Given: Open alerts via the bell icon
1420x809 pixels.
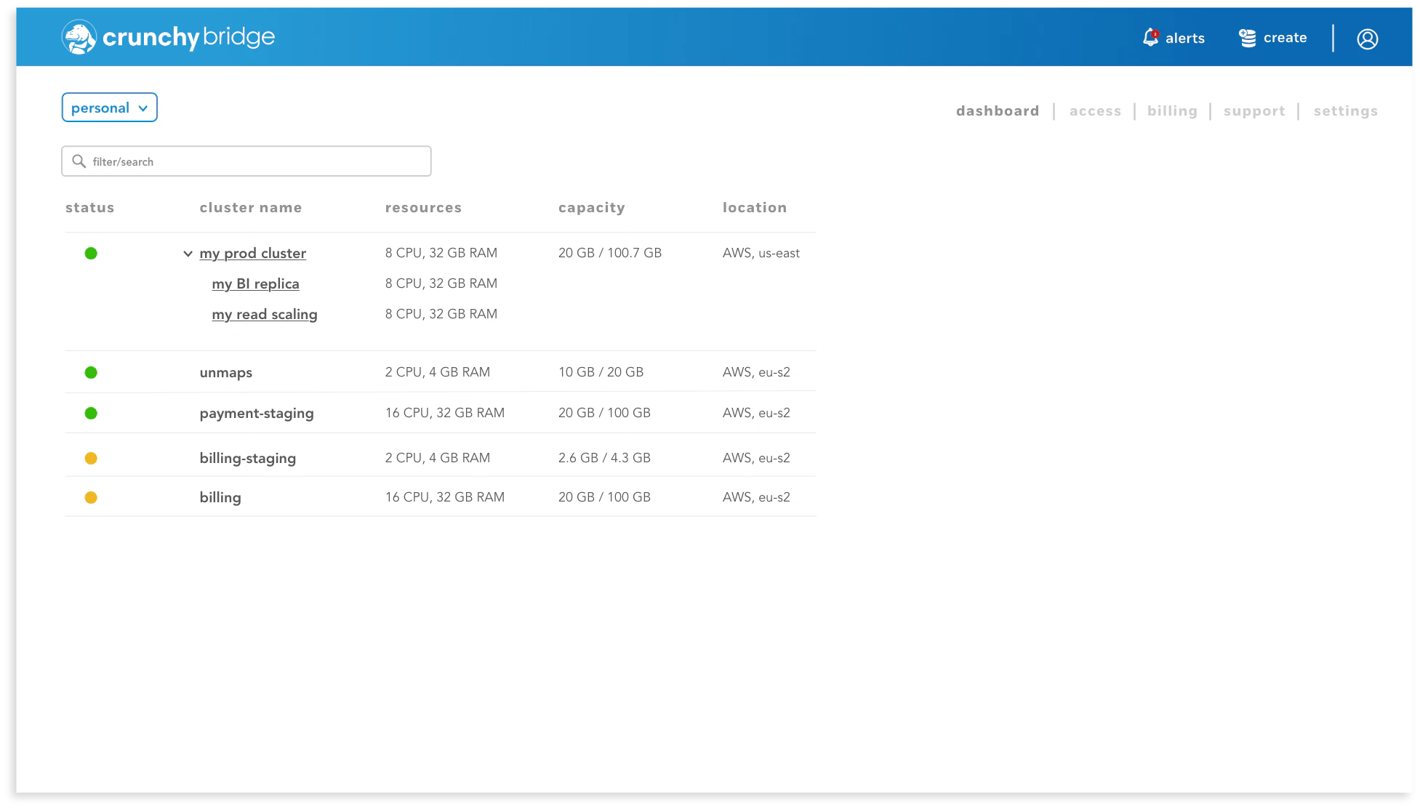Looking at the screenshot, I should (x=1150, y=37).
